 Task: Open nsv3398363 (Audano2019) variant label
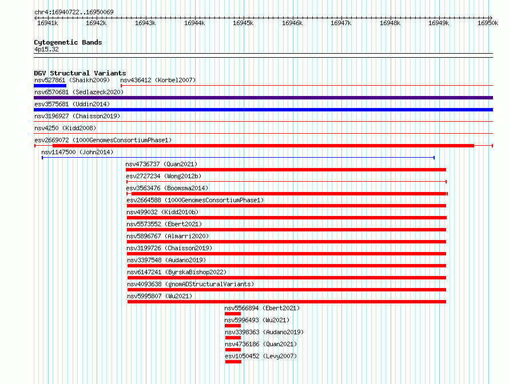(x=264, y=332)
